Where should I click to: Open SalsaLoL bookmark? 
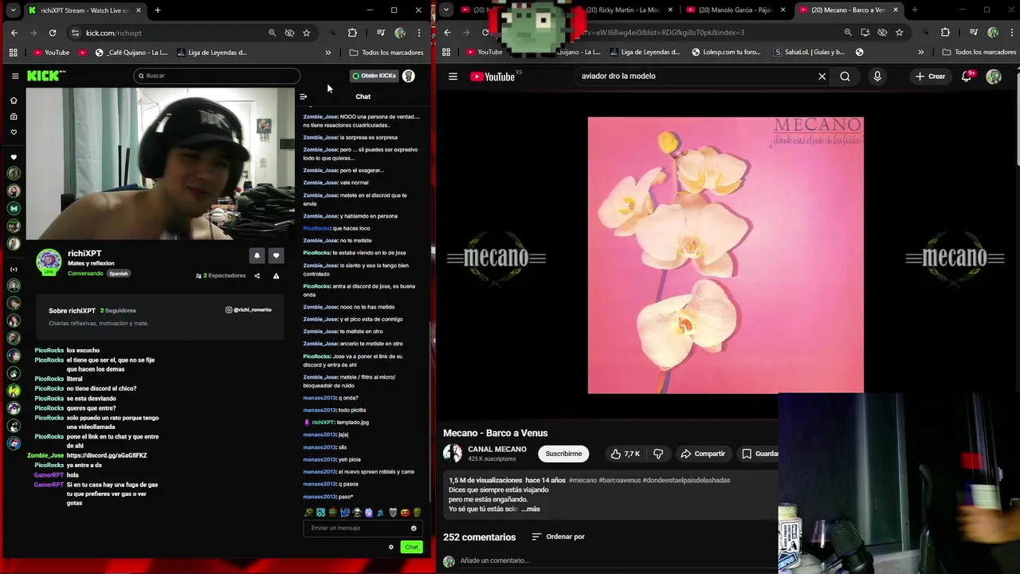809,53
